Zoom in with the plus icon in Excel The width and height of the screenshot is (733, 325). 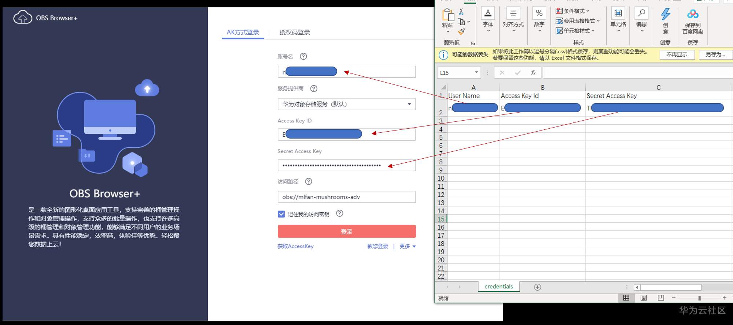(725, 298)
